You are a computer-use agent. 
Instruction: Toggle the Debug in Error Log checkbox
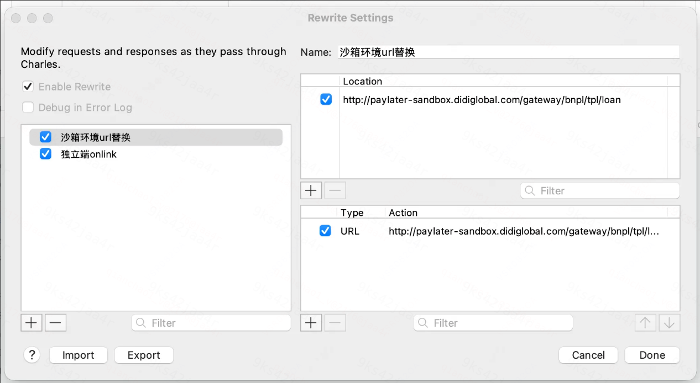(x=28, y=108)
